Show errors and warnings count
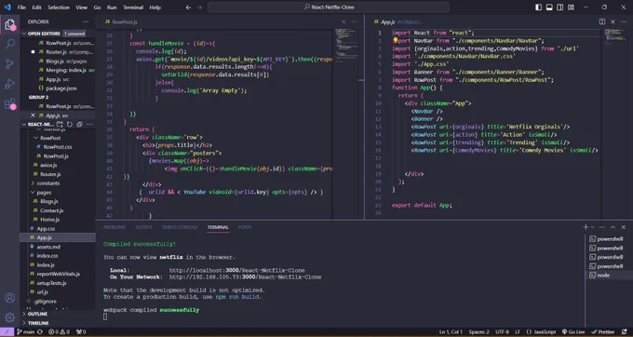This screenshot has height=337, width=633. [59, 331]
